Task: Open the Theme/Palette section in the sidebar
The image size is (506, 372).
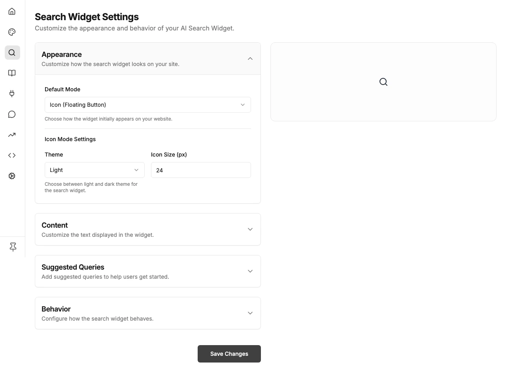Action: pos(11,32)
